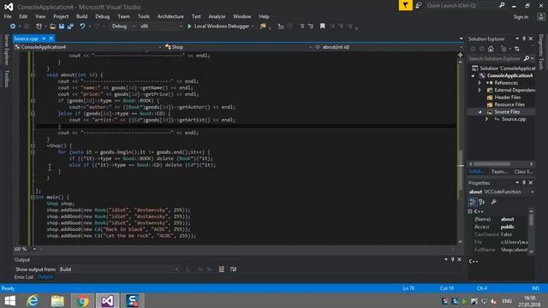The width and height of the screenshot is (548, 308).
Task: Click the uncomment lines icon
Action: click(311, 27)
